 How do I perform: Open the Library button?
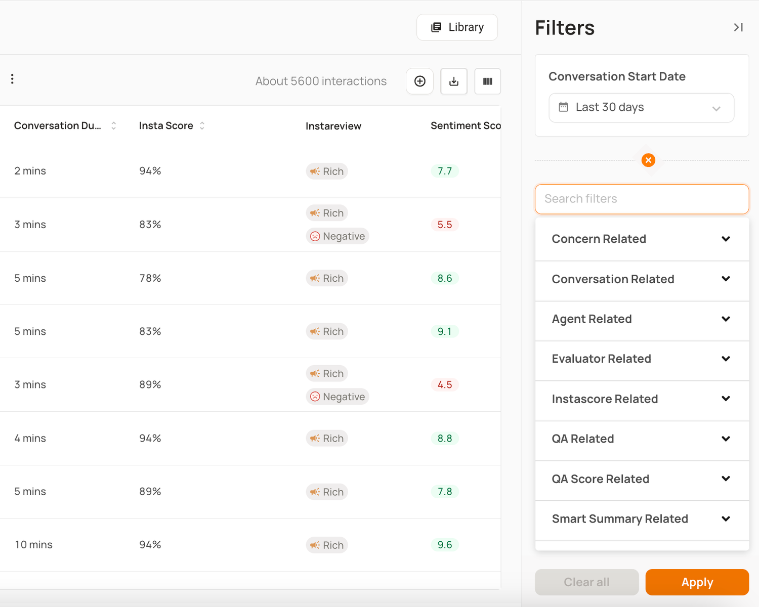tap(457, 27)
